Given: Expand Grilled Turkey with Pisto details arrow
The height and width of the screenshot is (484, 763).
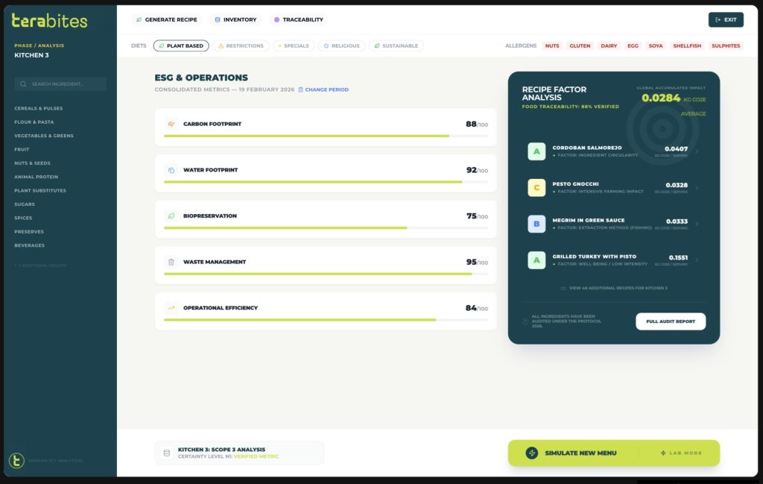Looking at the screenshot, I should [x=697, y=260].
